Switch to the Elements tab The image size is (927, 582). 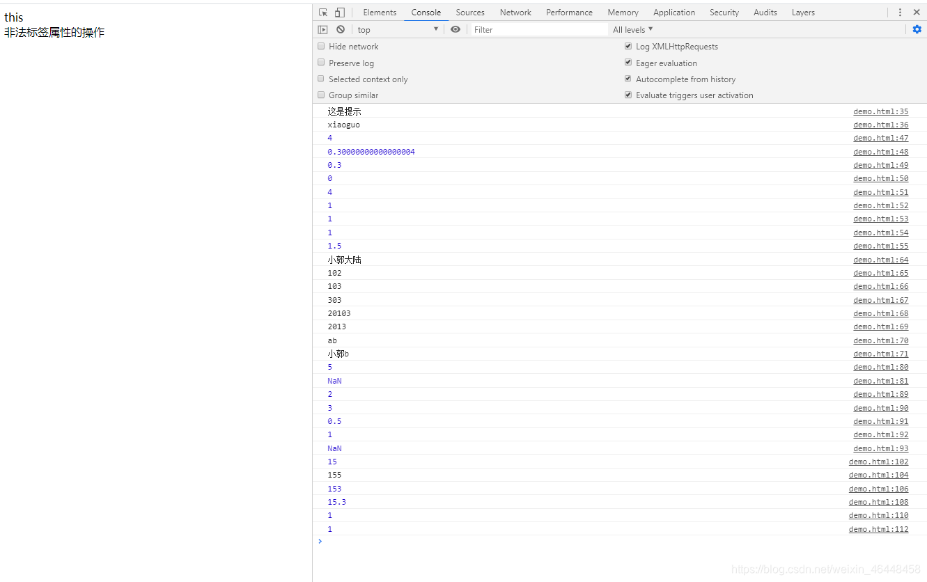(380, 13)
